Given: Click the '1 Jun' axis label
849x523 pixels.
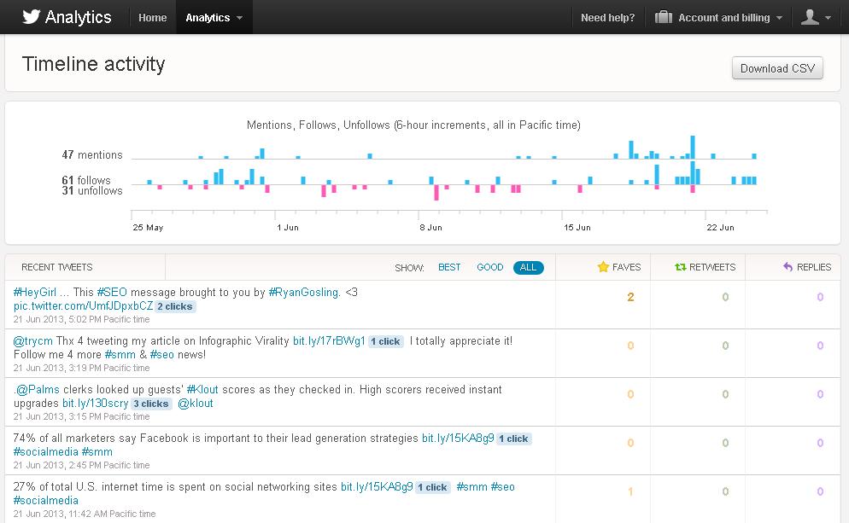Looking at the screenshot, I should (288, 228).
